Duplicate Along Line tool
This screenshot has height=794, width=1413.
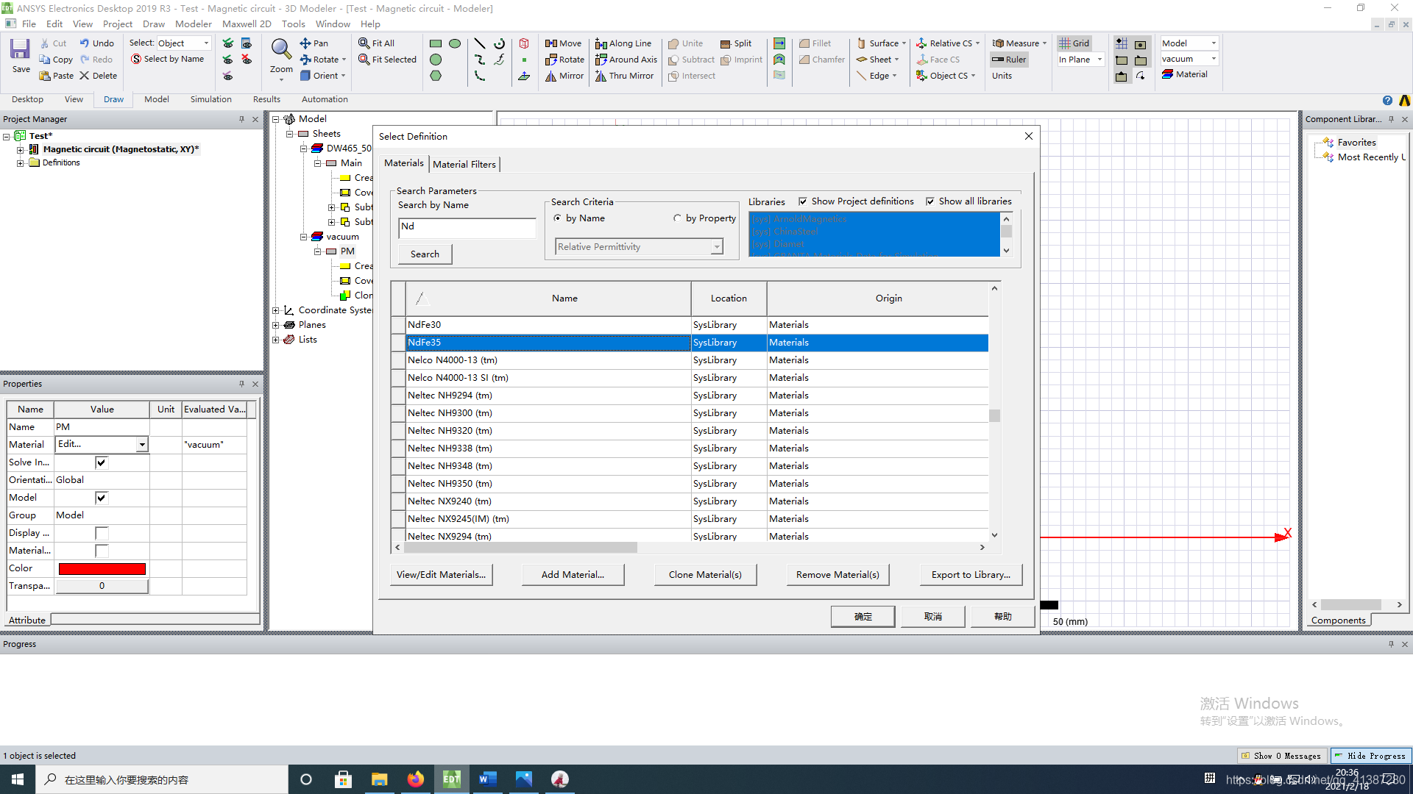623,43
